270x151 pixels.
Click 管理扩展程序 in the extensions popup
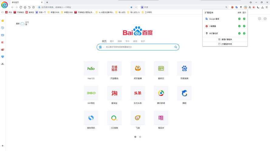pos(225,39)
